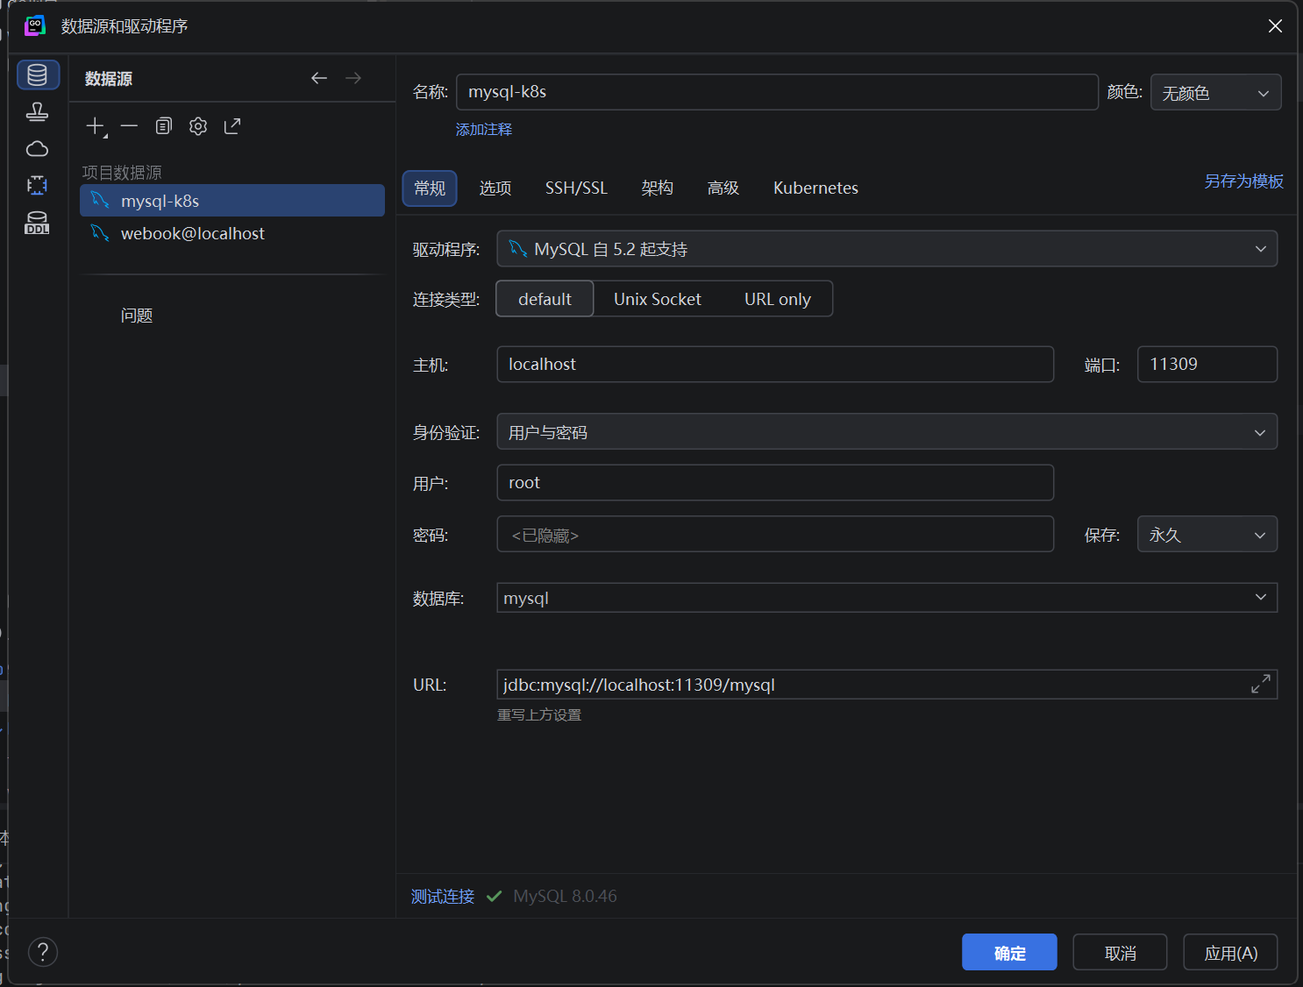Click the 测试连接 test connection link
Screen dimensions: 1303x987
[443, 897]
